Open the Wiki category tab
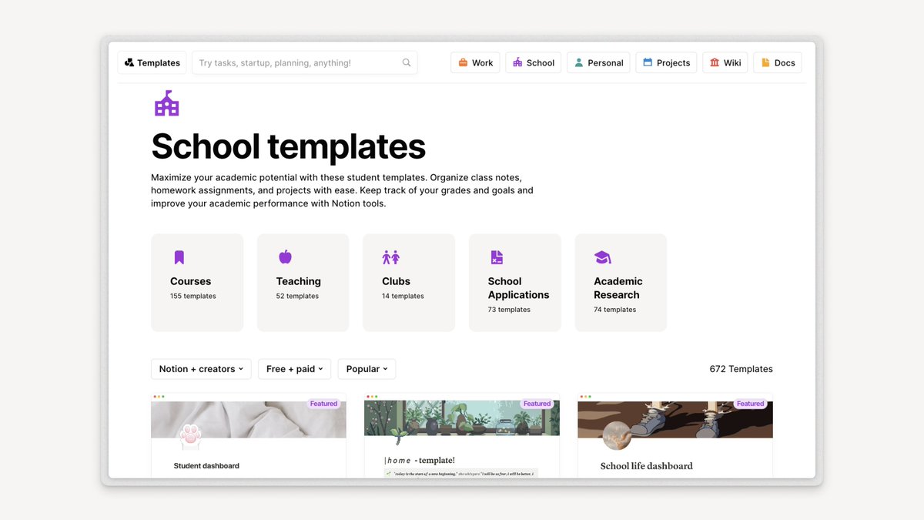 (725, 63)
